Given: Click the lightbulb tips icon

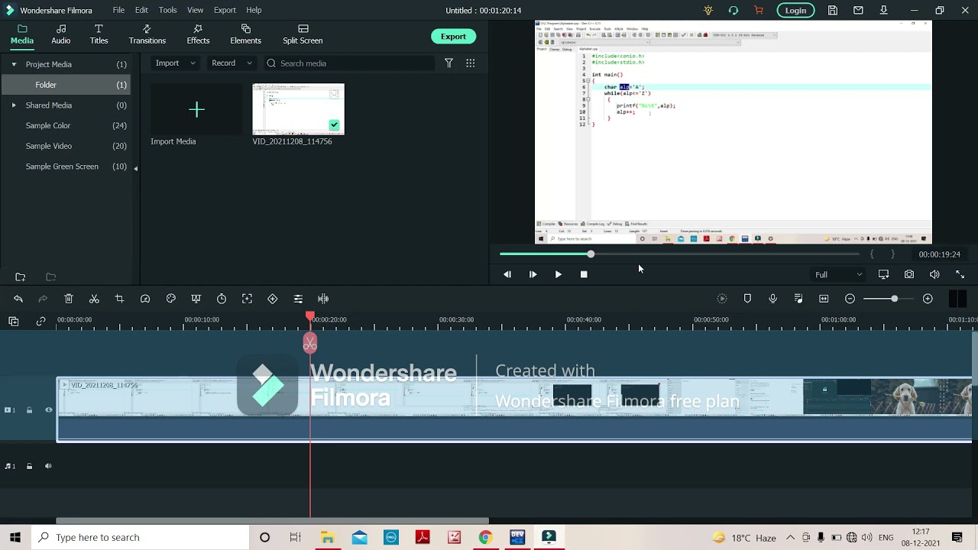Looking at the screenshot, I should [708, 10].
